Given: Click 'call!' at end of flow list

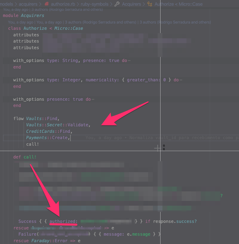Looking at the screenshot, I should pos(33,144).
